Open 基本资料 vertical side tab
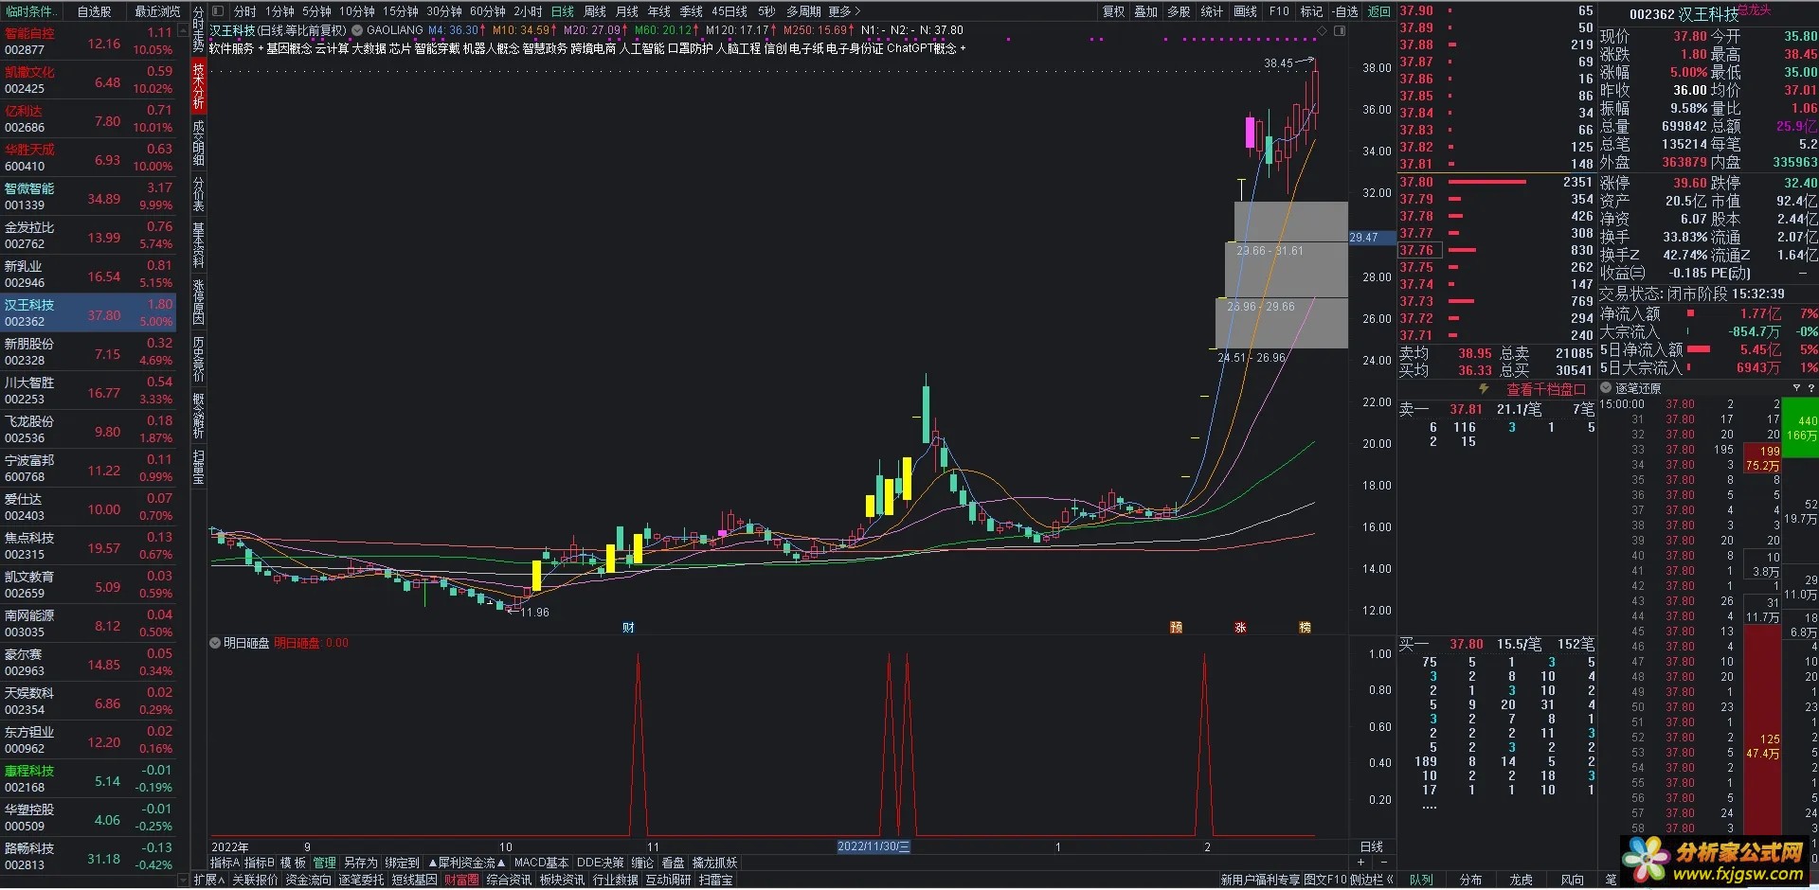 tap(199, 245)
